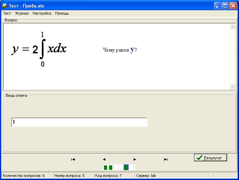Jump to the last question arrow
Image resolution: width=239 pixels, height=180 pixels.
(x=166, y=159)
